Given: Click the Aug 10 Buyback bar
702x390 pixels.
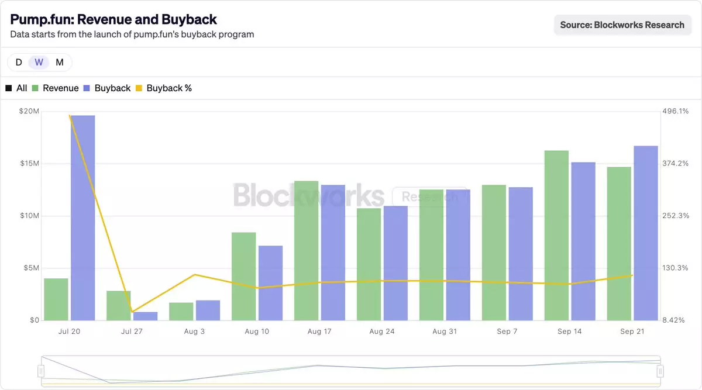Looking at the screenshot, I should [270, 282].
